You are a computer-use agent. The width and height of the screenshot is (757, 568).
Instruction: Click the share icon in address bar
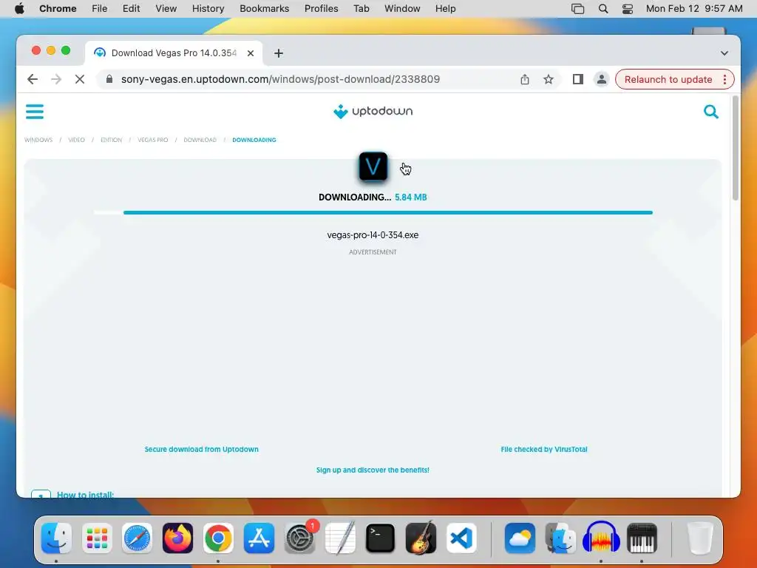click(x=525, y=79)
